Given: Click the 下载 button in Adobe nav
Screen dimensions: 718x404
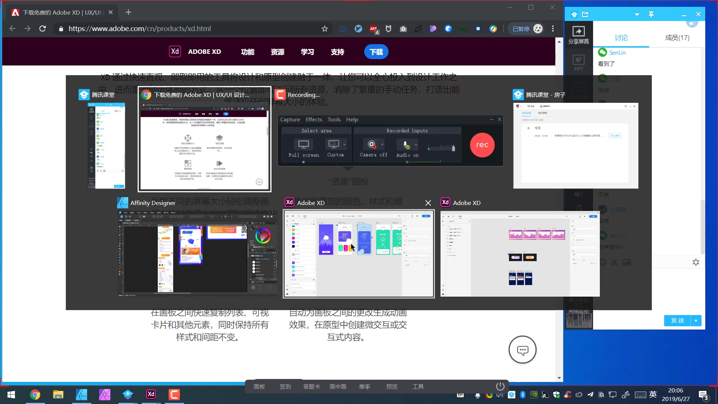Looking at the screenshot, I should coord(376,52).
